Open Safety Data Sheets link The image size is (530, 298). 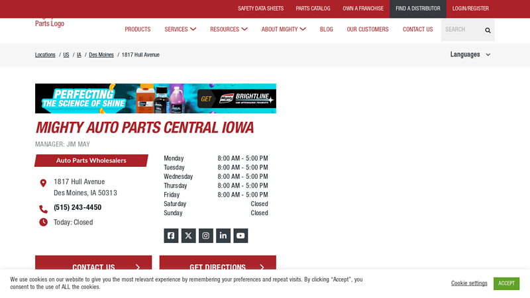260,9
